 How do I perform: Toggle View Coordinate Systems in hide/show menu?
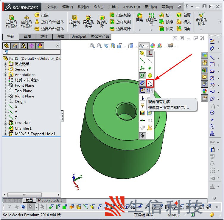pyautogui.click(x=142, y=68)
